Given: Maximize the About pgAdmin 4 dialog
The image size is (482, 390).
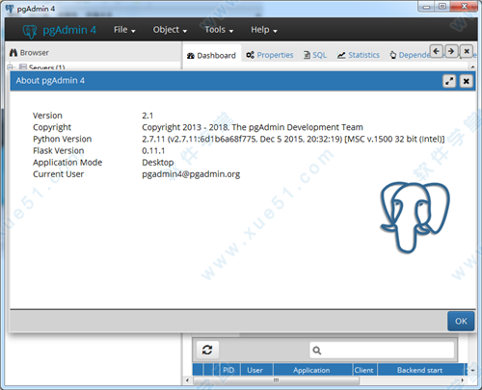Looking at the screenshot, I should (x=449, y=81).
